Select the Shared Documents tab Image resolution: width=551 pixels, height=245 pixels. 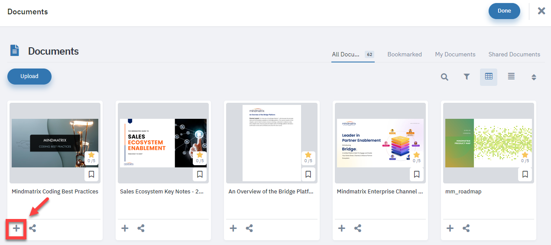click(x=514, y=54)
